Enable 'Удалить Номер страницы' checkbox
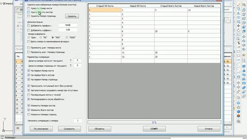The image size is (247, 139). pos(28,16)
